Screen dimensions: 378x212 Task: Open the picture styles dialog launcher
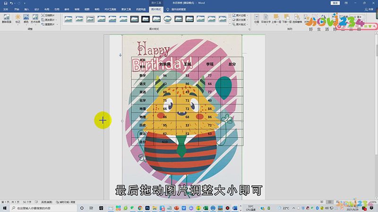click(249, 29)
